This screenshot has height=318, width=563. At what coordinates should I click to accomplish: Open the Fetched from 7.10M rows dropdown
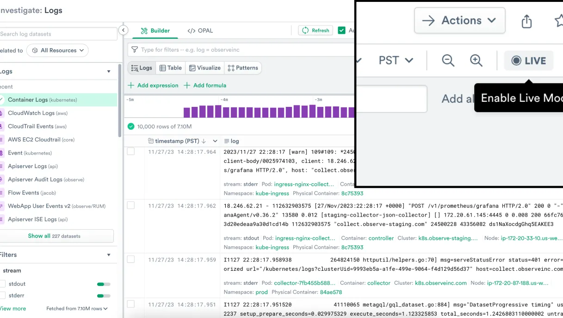tap(77, 309)
